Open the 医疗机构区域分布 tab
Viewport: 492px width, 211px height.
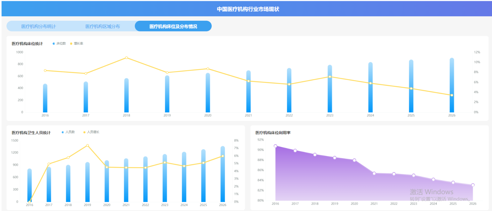[x=103, y=26]
